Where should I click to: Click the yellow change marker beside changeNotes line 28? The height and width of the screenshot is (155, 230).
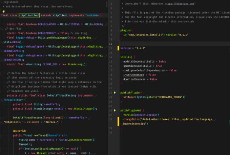coord(118,121)
